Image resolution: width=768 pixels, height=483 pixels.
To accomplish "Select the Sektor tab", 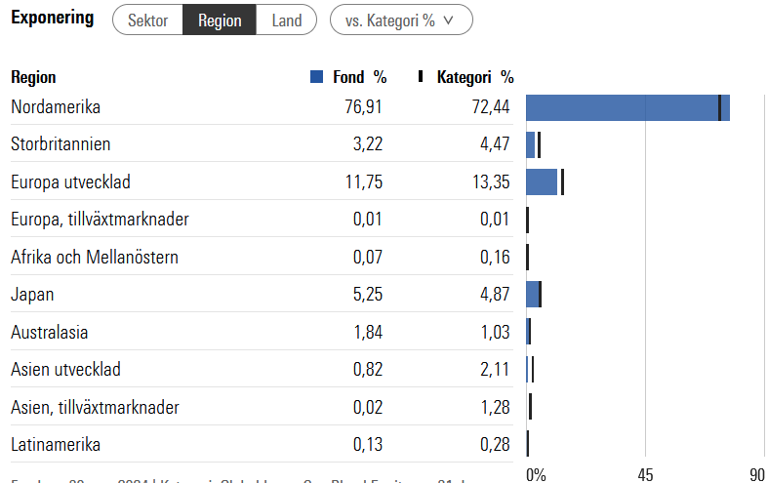I will (147, 20).
